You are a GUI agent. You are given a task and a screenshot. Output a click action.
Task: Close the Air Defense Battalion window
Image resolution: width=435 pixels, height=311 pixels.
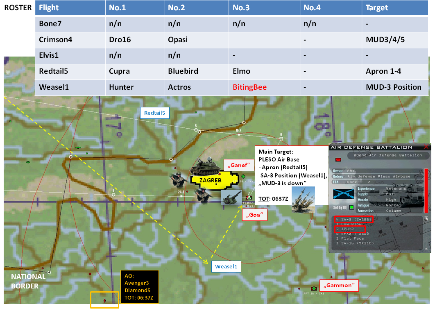click(x=426, y=147)
